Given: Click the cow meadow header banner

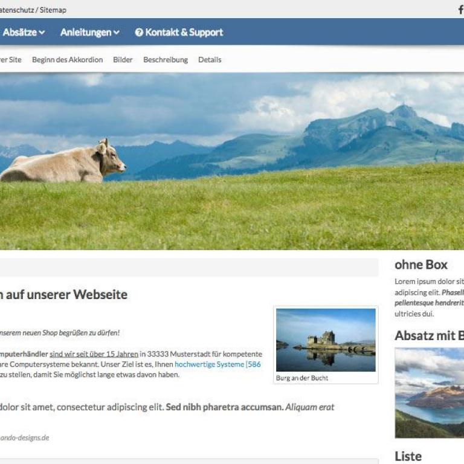Looking at the screenshot, I should [232, 161].
